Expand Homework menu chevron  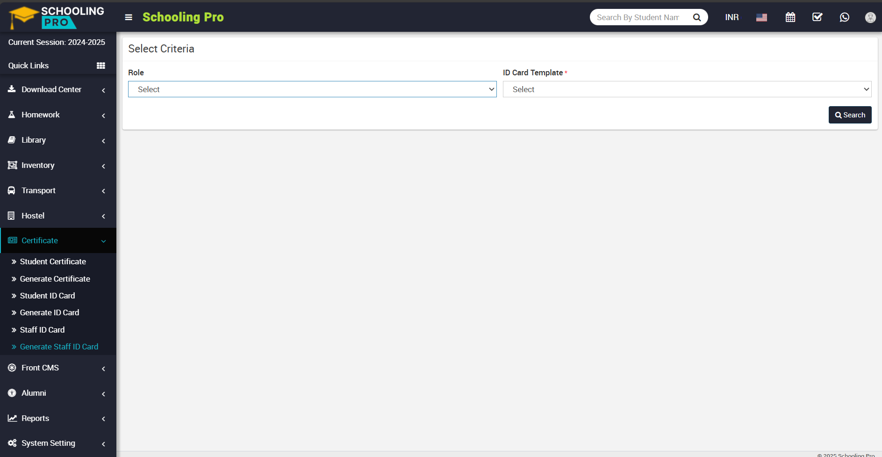[x=103, y=115]
